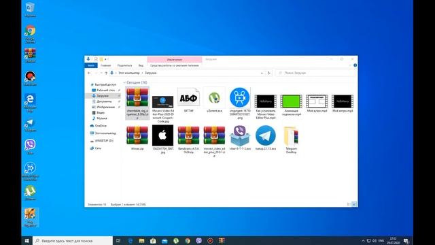Open Документы in navigation pane
Image resolution: width=435 pixels, height=245 pixels.
click(102, 101)
